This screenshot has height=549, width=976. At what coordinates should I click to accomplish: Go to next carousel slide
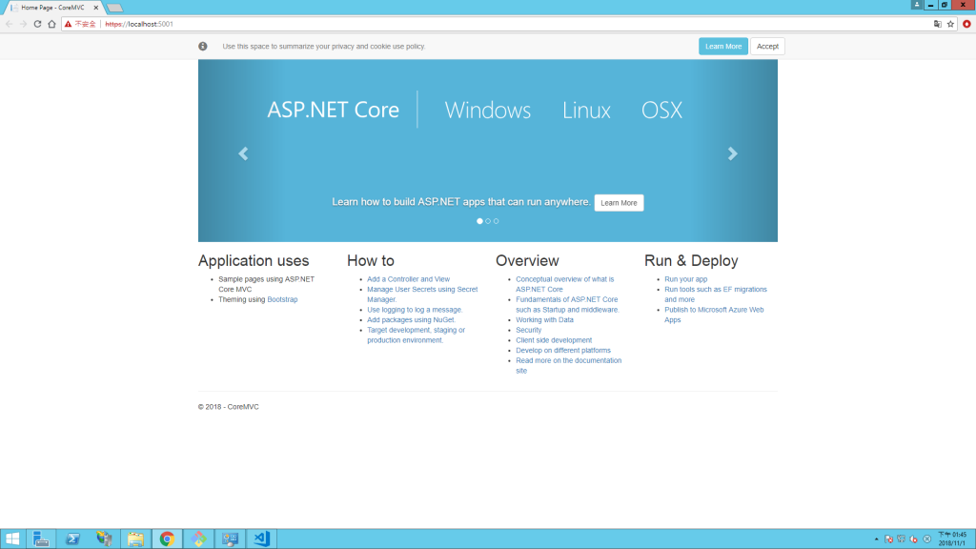[733, 153]
